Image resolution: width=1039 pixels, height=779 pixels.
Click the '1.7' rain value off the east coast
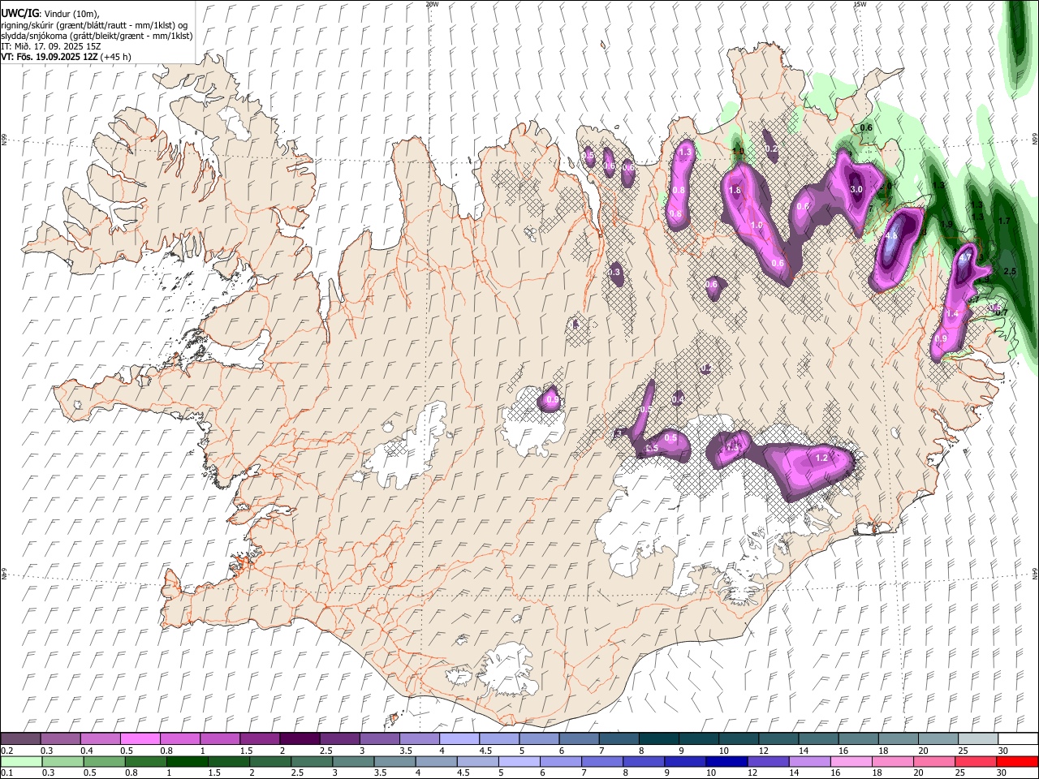[x=1003, y=221]
